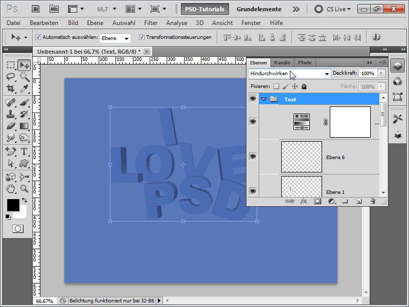This screenshot has height=307, width=409.
Task: Select the Dodge tool
Action: coord(24,137)
